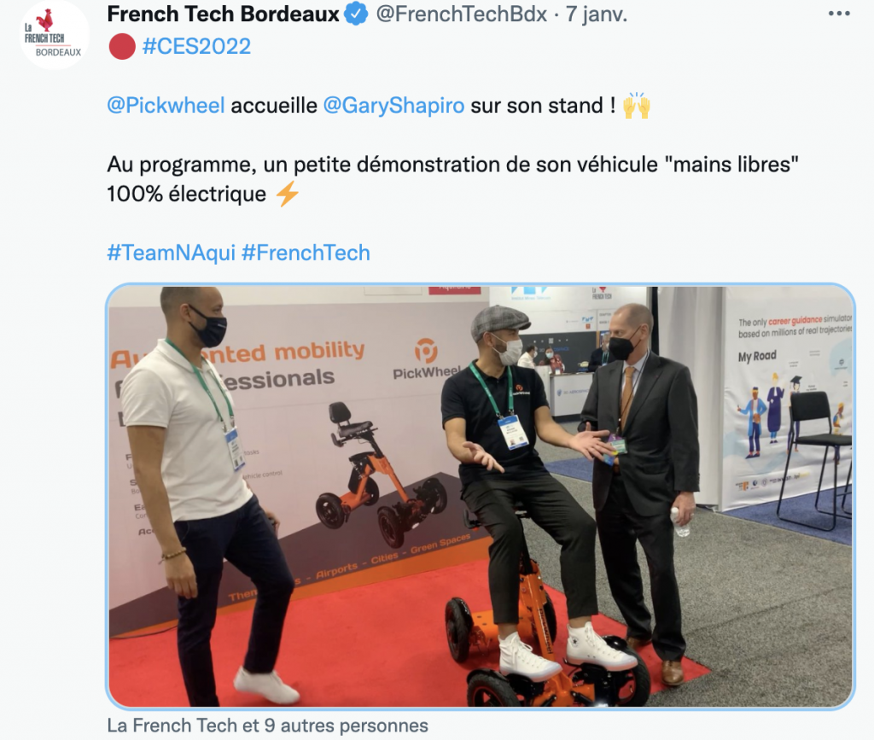Open the #CES2022 hashtag
The height and width of the screenshot is (740, 874).
click(x=197, y=46)
